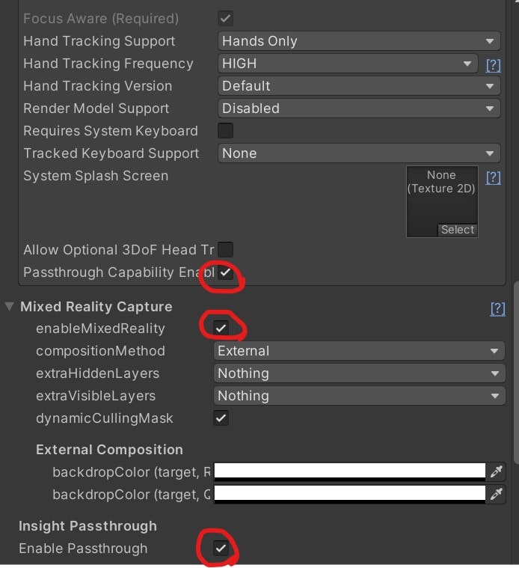Toggle Allow Optional 3DoF Head Tracking checkbox
519x568 pixels.
225,250
